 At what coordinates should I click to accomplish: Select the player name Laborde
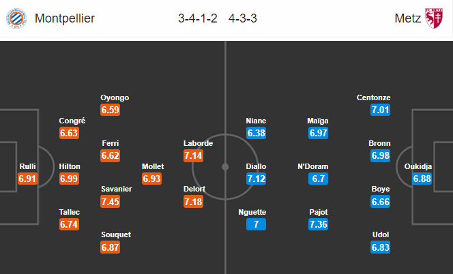(x=198, y=143)
